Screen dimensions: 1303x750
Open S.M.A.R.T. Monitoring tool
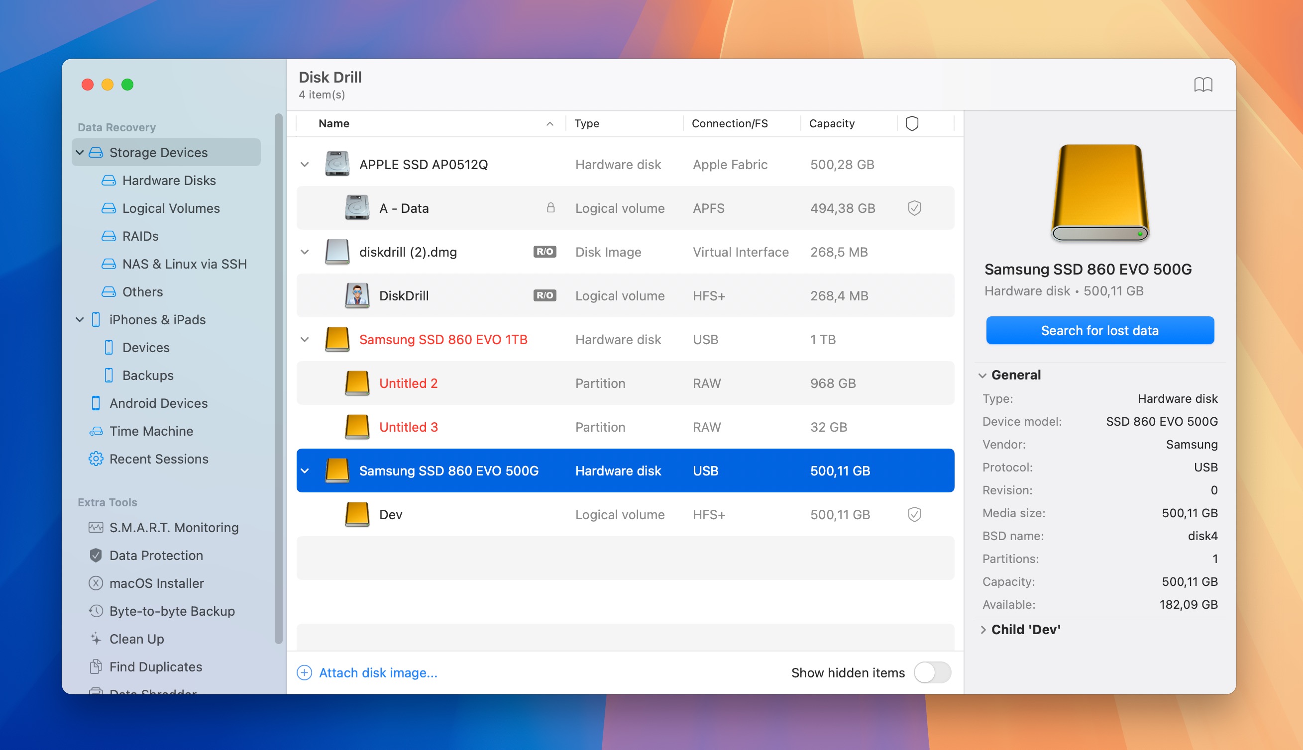coord(163,528)
